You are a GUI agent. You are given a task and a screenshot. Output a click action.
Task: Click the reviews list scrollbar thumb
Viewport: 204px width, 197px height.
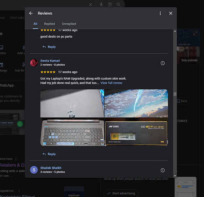[x=175, y=94]
